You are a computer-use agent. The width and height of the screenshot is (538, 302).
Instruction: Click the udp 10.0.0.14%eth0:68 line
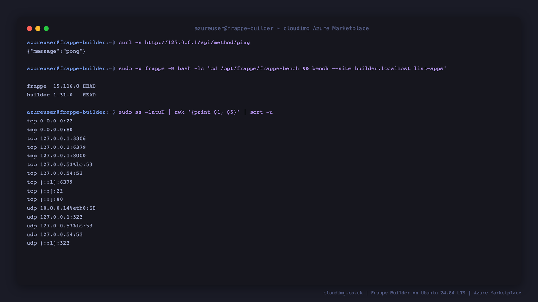(61, 208)
